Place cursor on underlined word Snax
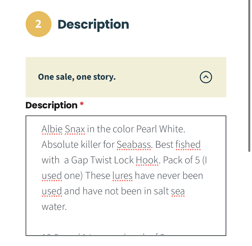The width and height of the screenshot is (252, 246). (x=75, y=129)
